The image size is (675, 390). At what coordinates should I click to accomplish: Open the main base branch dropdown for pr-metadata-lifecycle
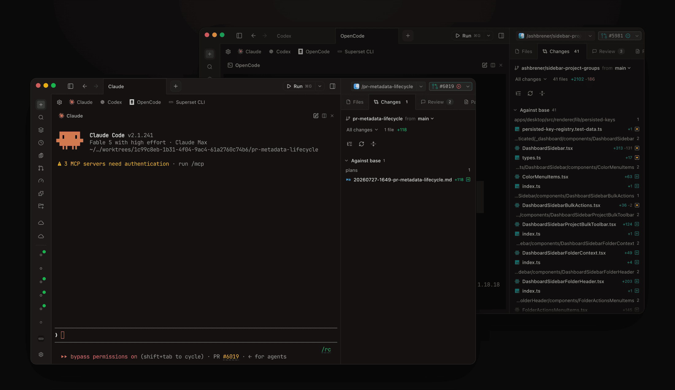click(x=426, y=119)
